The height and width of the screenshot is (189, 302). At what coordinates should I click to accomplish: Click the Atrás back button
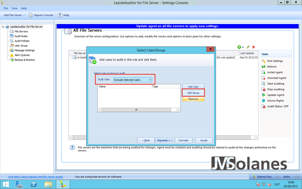(x=146, y=140)
